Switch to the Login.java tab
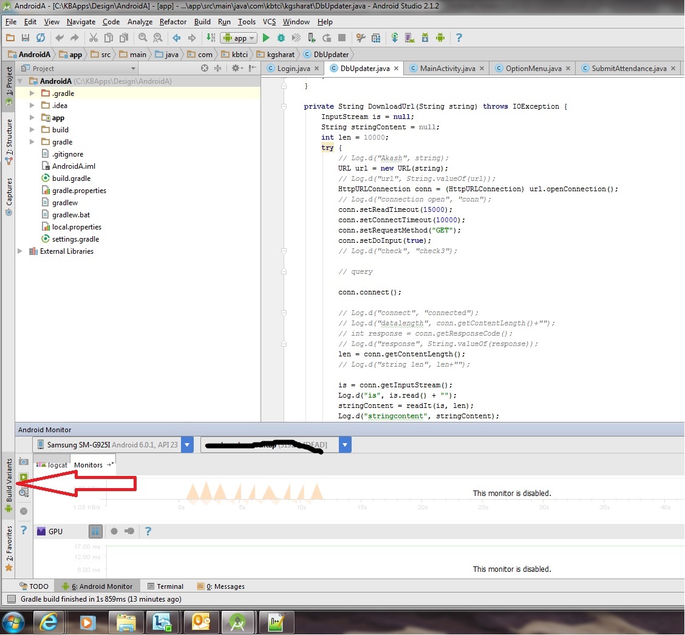 (293, 68)
